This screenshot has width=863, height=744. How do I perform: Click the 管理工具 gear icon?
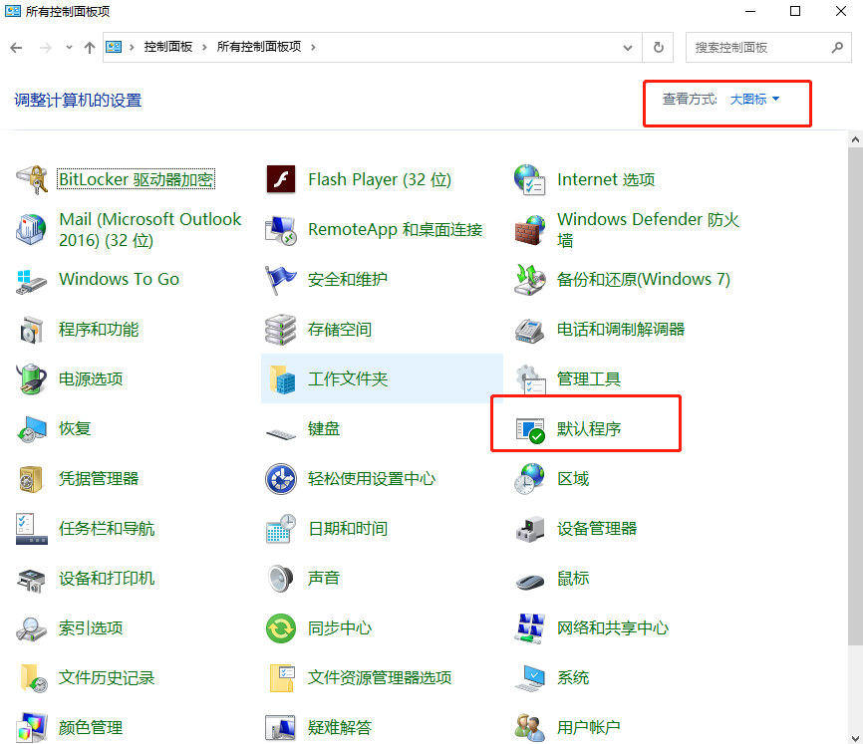click(x=529, y=378)
